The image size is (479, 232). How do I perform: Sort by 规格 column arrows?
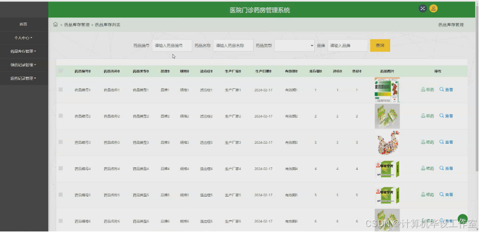click(188, 71)
